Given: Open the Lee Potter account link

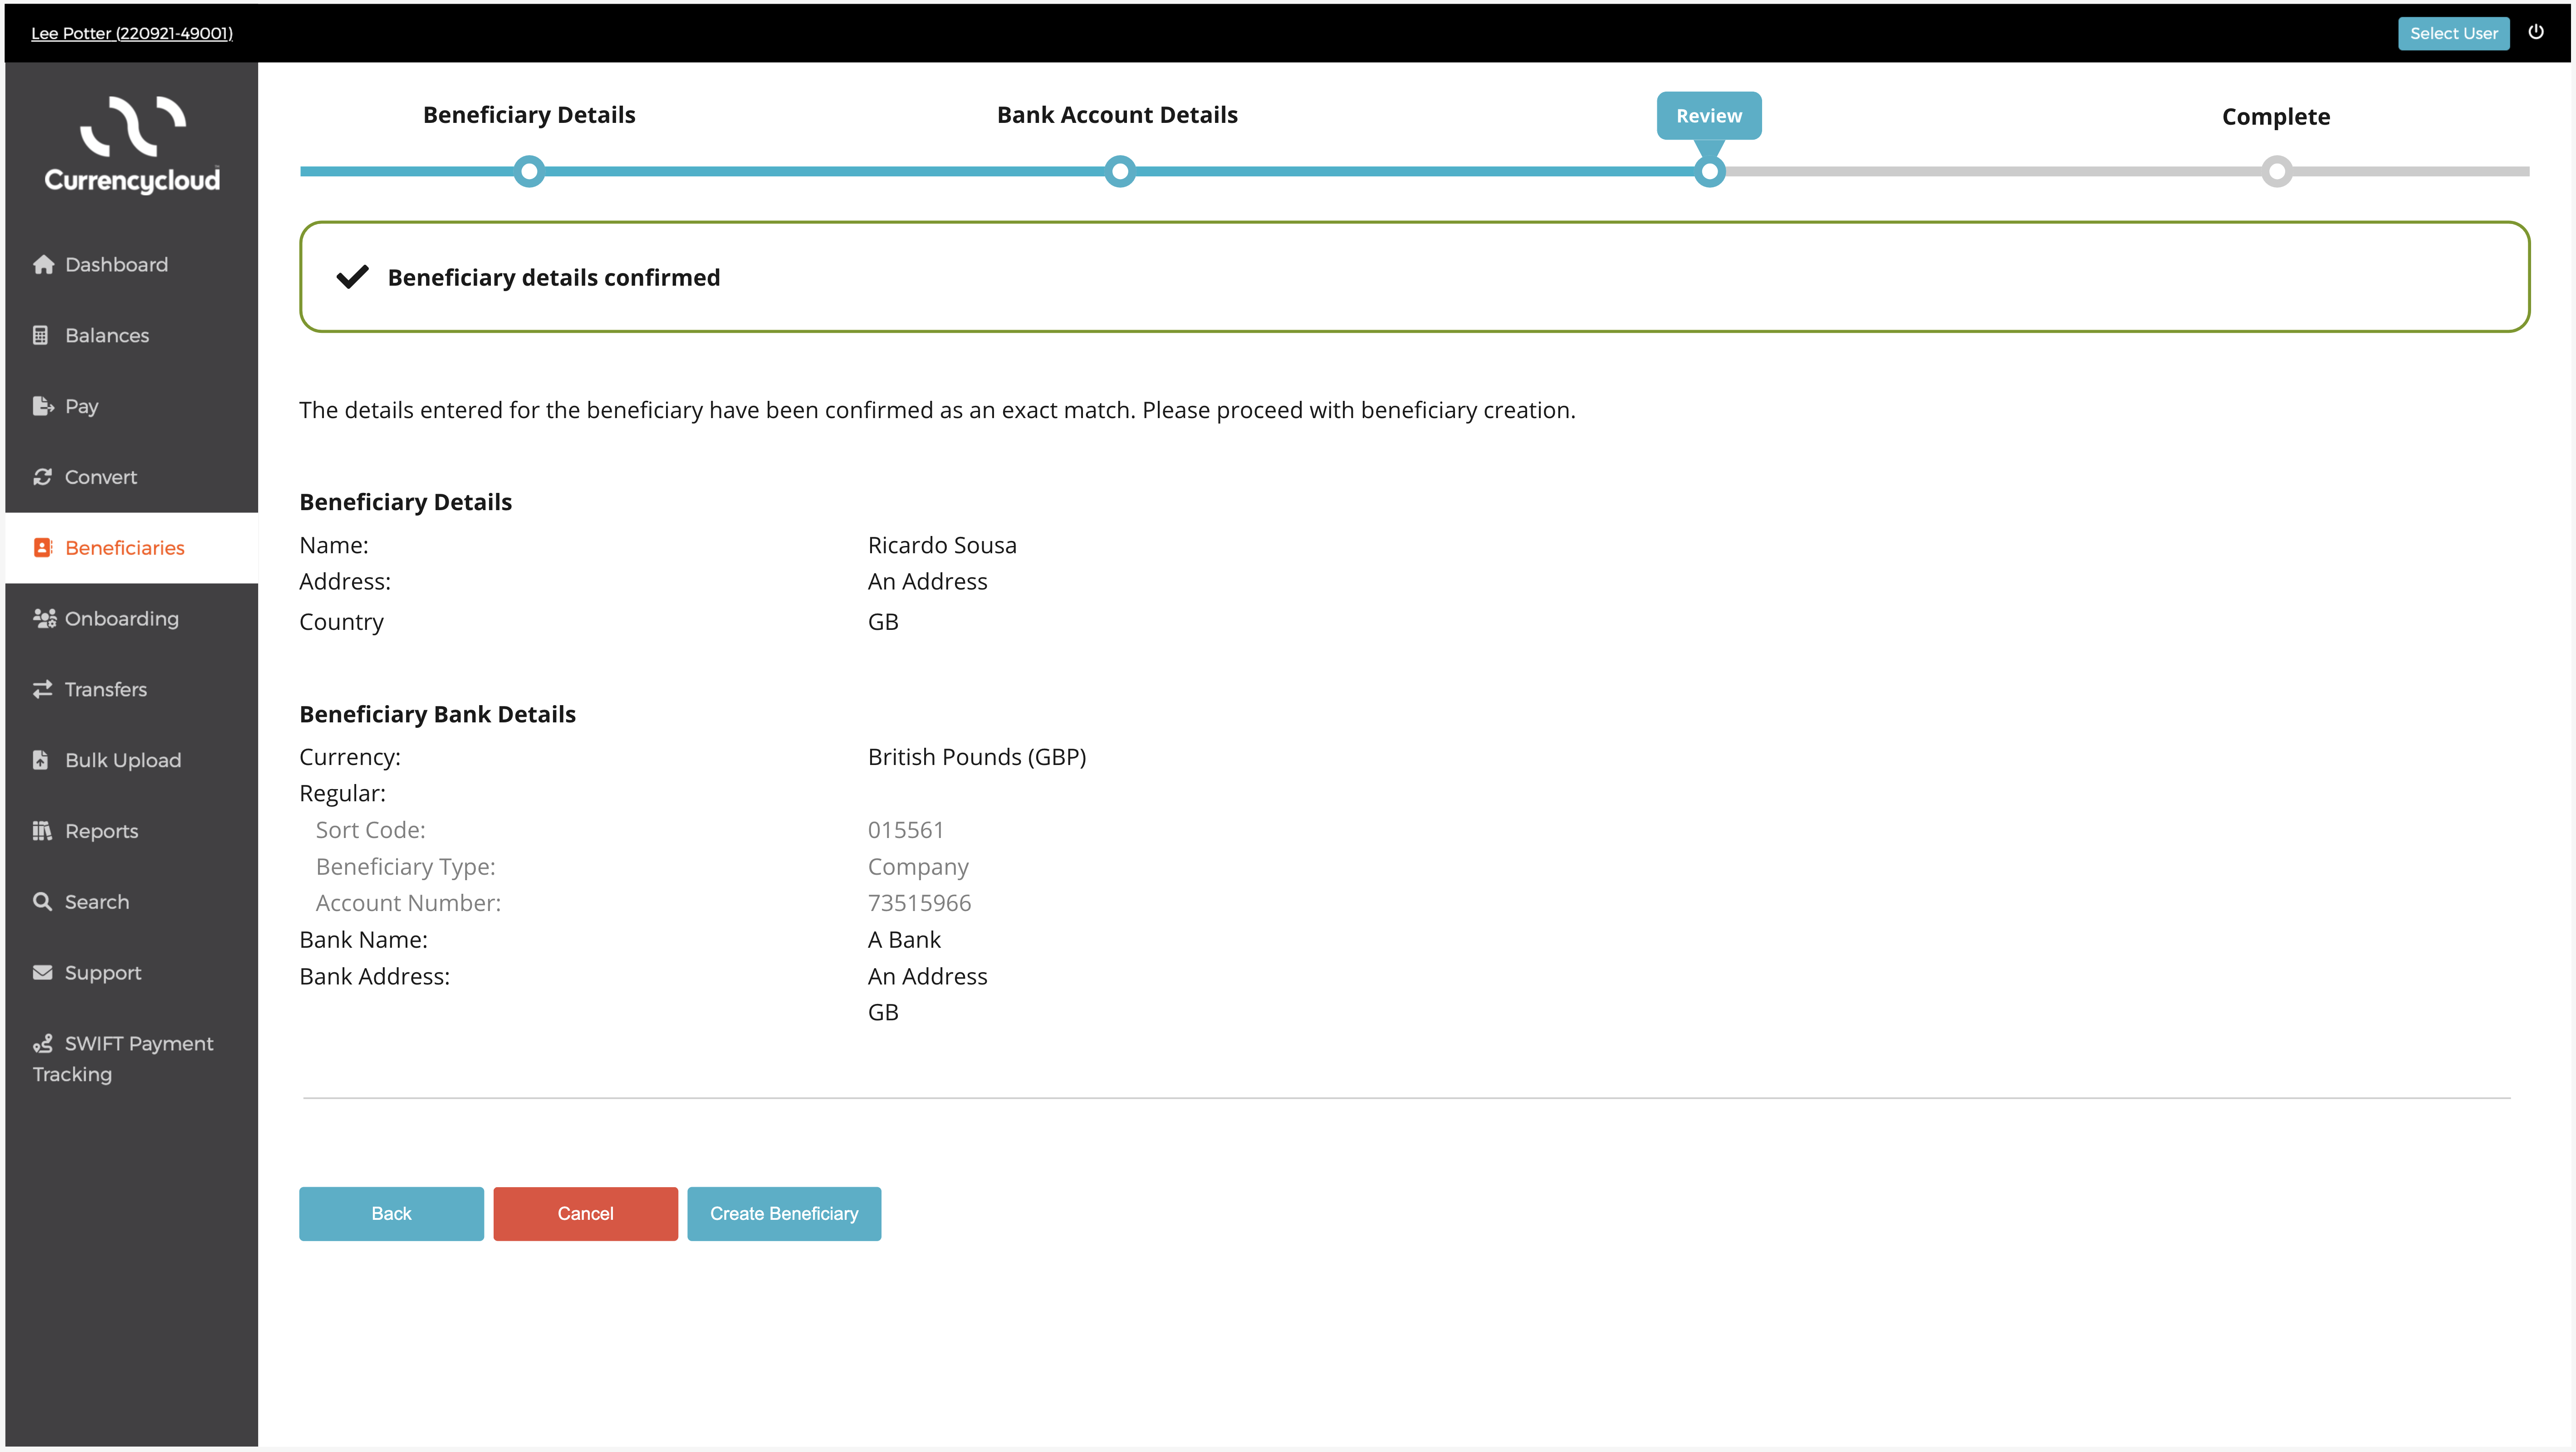Looking at the screenshot, I should pyautogui.click(x=132, y=33).
